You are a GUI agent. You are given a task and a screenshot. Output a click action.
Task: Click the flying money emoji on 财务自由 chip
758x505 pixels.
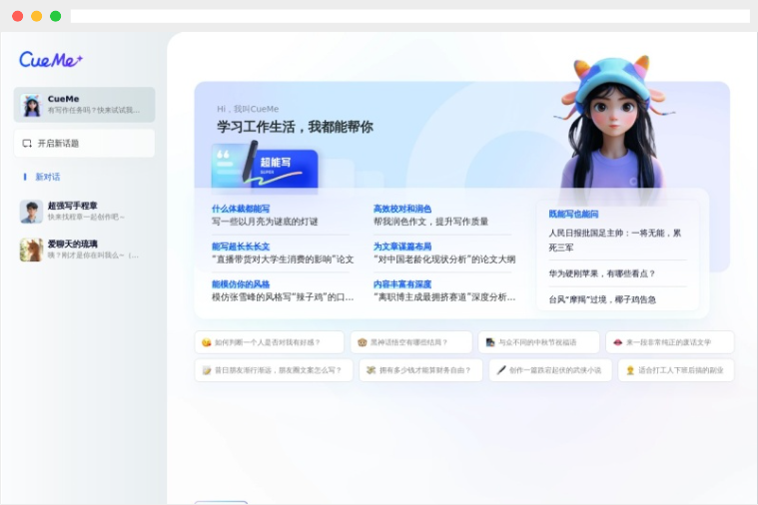(x=371, y=370)
